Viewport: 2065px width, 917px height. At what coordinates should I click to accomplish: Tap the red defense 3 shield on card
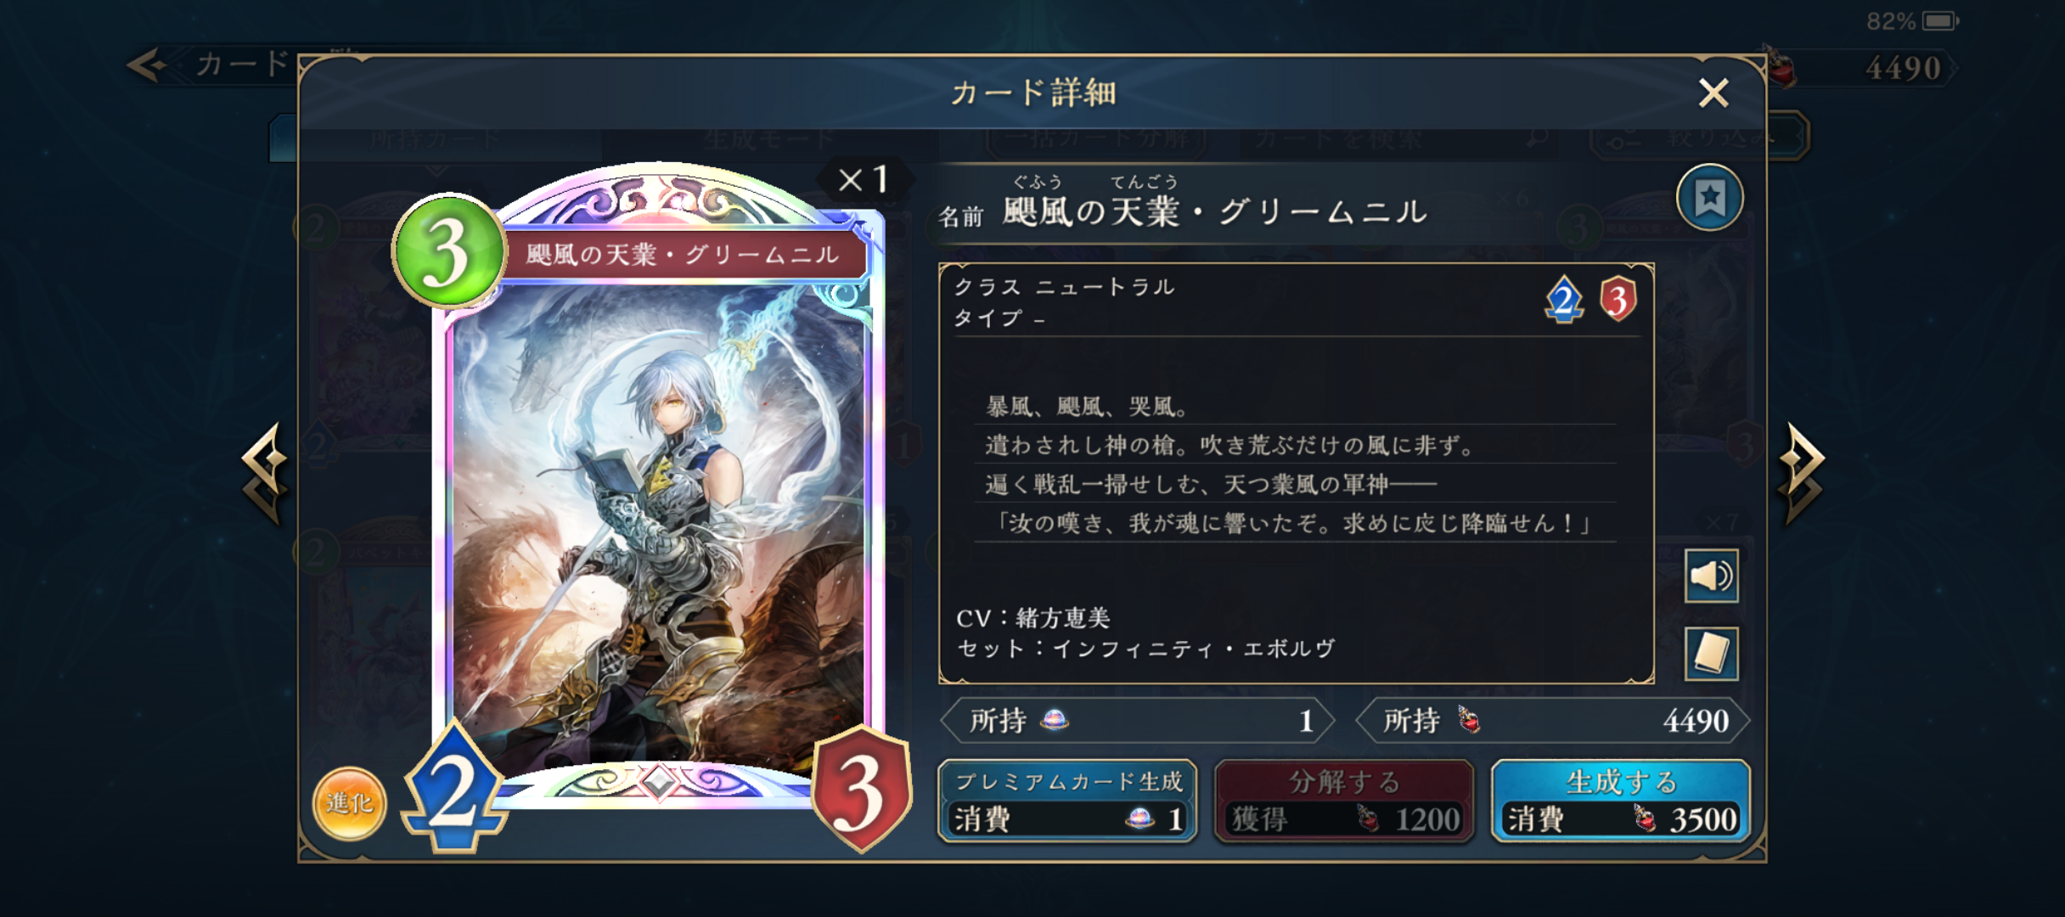(861, 790)
